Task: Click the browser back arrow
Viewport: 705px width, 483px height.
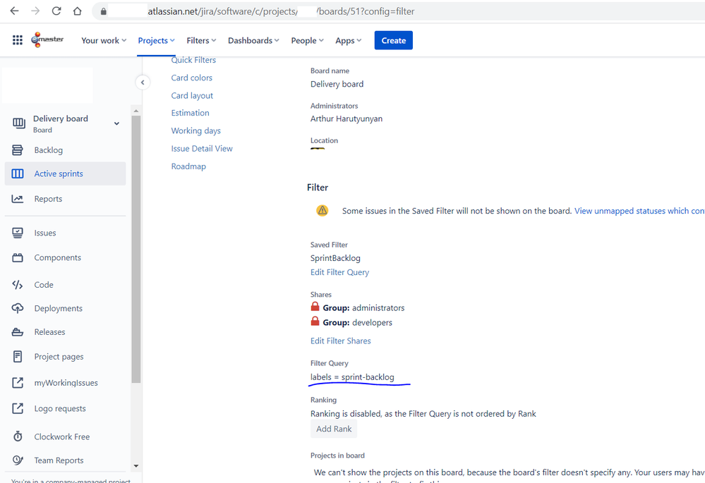Action: 14,11
